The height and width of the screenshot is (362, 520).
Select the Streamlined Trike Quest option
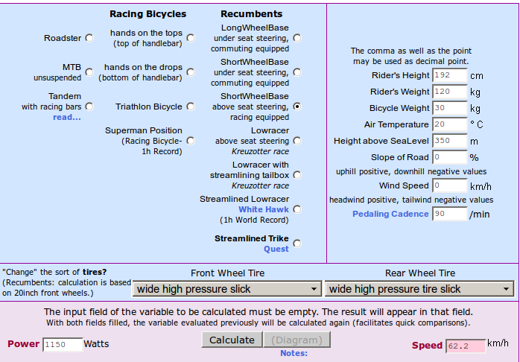coord(297,243)
